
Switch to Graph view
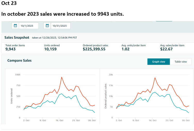[158, 62]
